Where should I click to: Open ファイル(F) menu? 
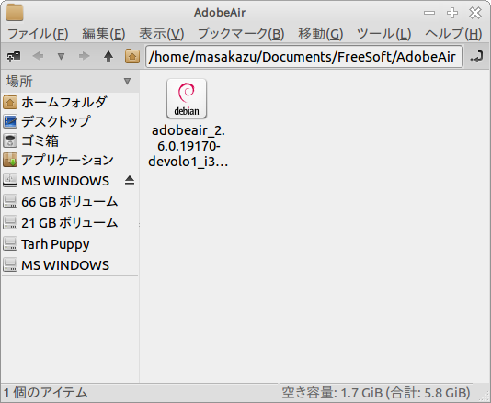[x=38, y=33]
